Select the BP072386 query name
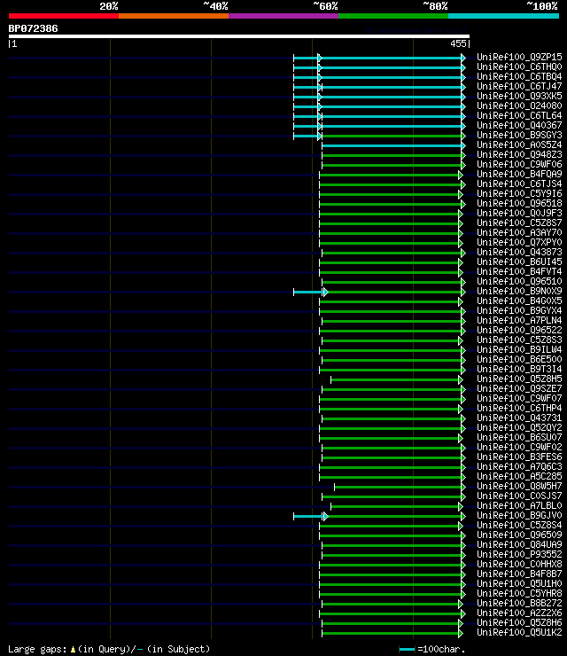The width and height of the screenshot is (567, 656). [33, 28]
